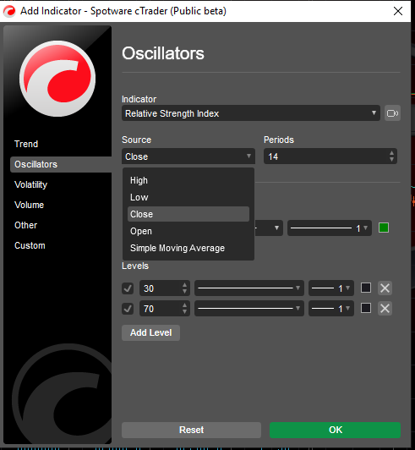Image resolution: width=415 pixels, height=450 pixels.
Task: Remove the 30 level with X icon
Action: click(385, 288)
